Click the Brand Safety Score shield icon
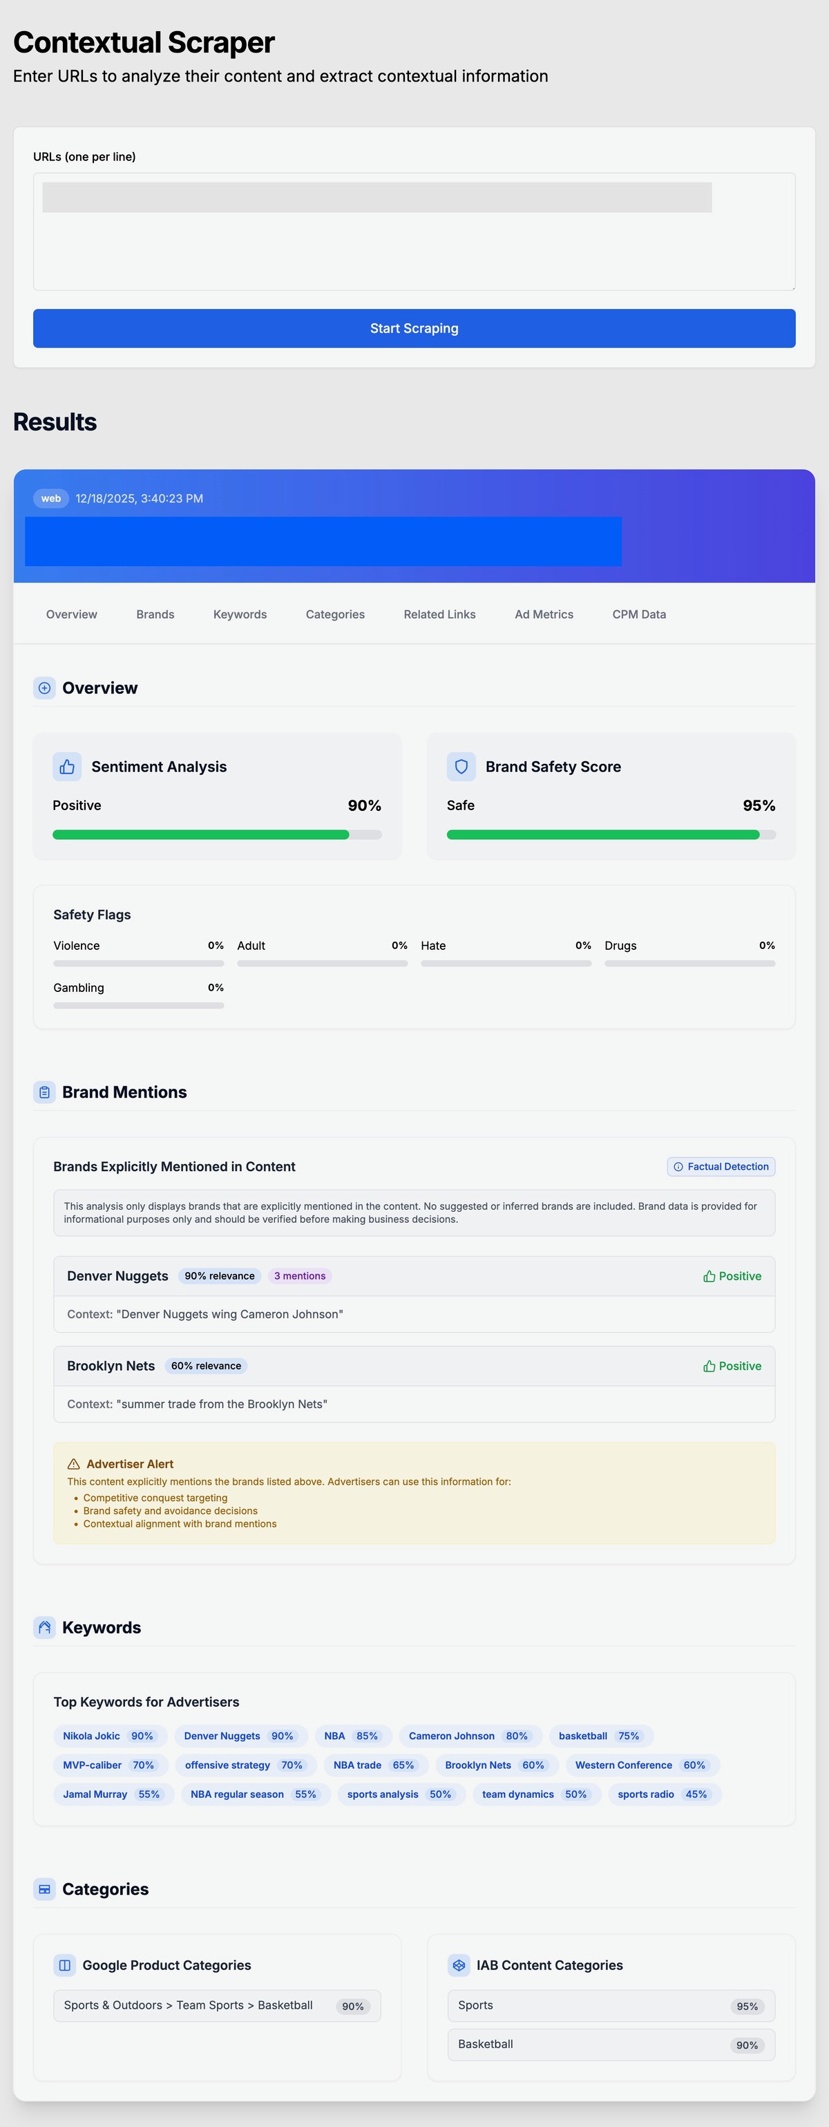This screenshot has height=2127, width=829. pos(461,766)
